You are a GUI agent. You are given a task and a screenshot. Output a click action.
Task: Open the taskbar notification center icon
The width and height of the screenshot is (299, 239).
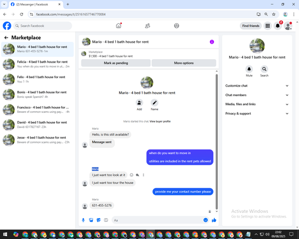point(291,234)
